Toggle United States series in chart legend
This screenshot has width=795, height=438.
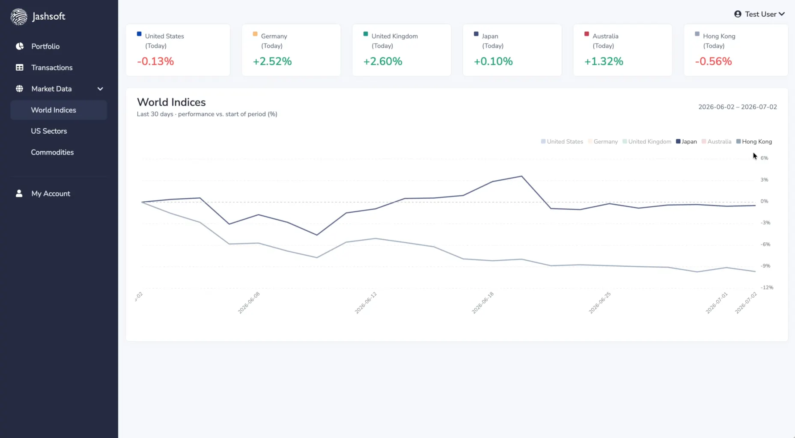point(562,142)
